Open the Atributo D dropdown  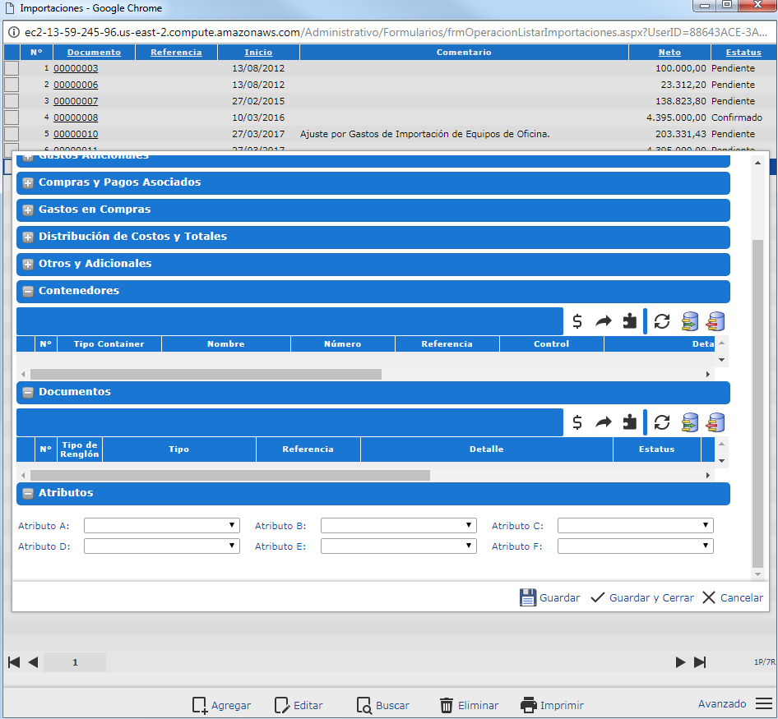click(x=162, y=546)
